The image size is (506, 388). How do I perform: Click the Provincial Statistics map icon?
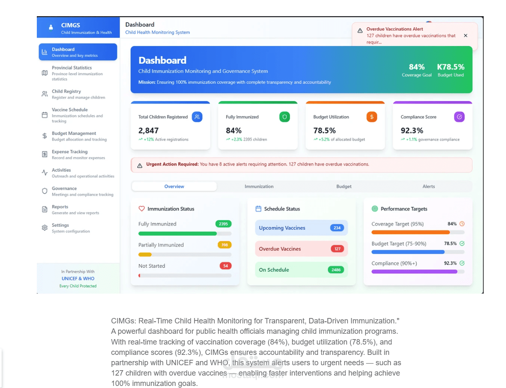tap(45, 73)
